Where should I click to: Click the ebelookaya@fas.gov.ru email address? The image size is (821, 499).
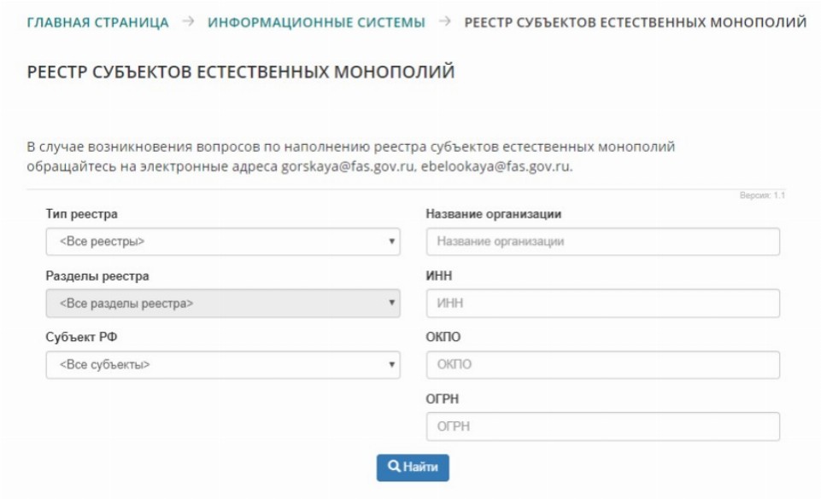496,166
